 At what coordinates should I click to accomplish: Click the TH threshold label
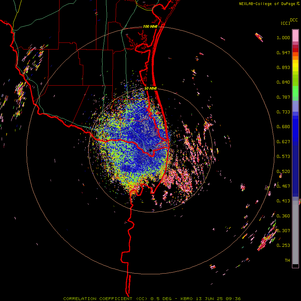point(287,260)
